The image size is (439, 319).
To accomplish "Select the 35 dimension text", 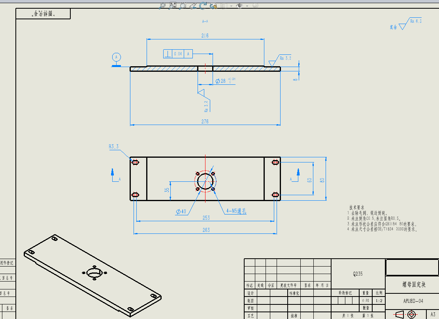I will [167, 190].
